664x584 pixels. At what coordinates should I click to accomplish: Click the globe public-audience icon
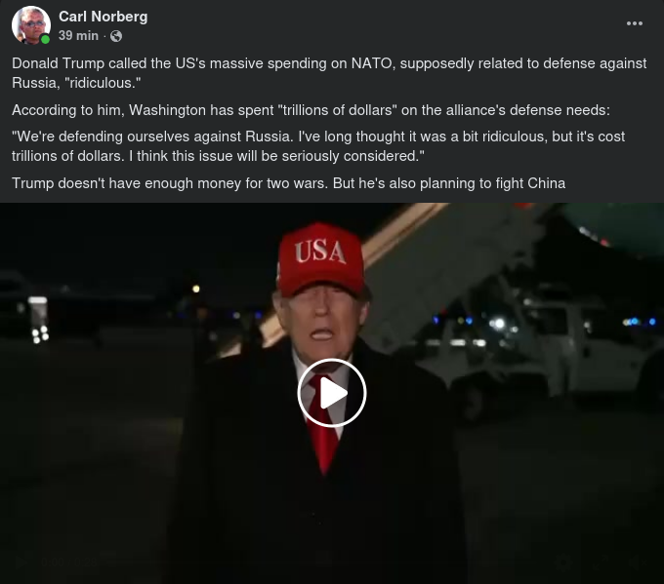[x=116, y=36]
